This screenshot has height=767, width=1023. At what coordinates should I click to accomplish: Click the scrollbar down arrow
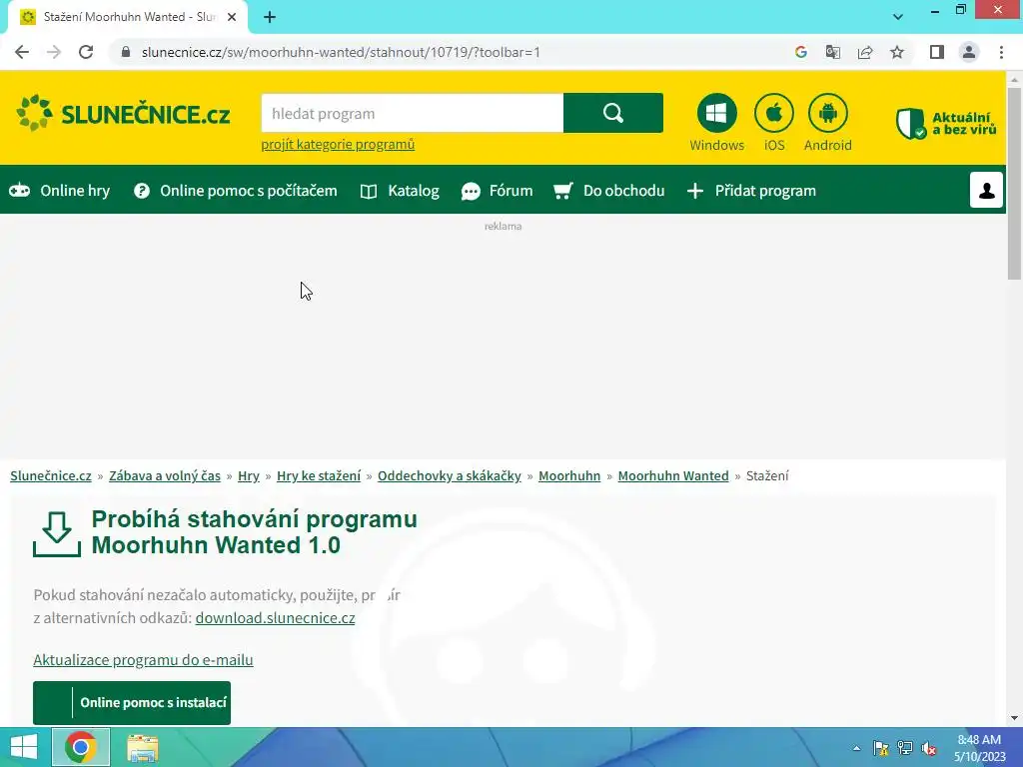1014,718
